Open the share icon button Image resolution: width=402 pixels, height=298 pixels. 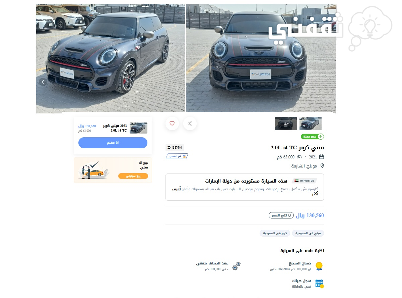click(x=190, y=123)
